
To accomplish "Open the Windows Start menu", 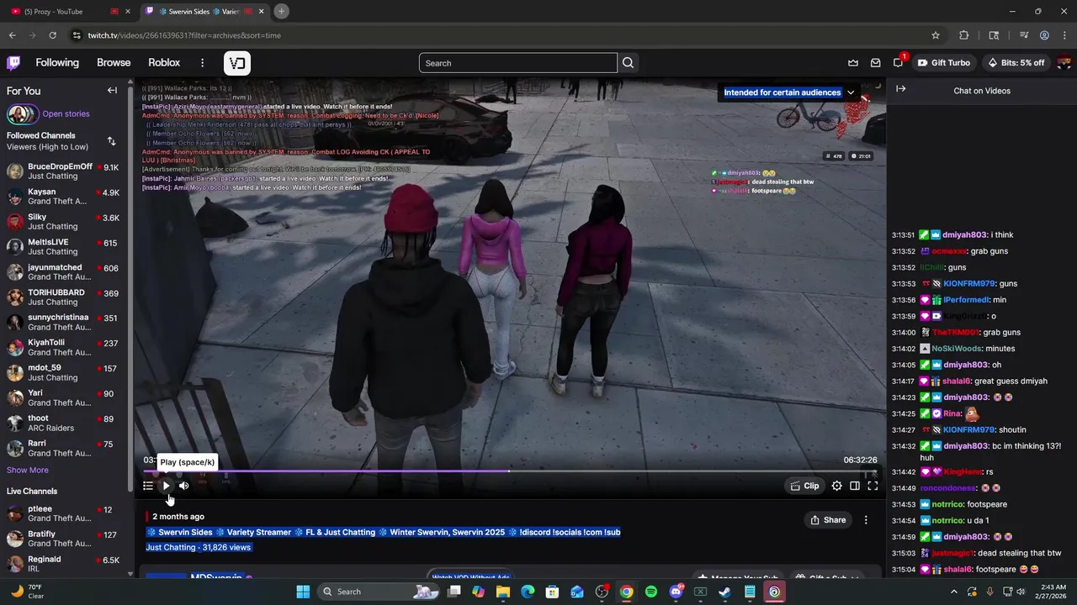I will point(303,592).
